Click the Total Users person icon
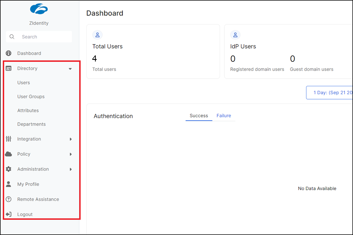The image size is (353, 235). pyautogui.click(x=98, y=35)
